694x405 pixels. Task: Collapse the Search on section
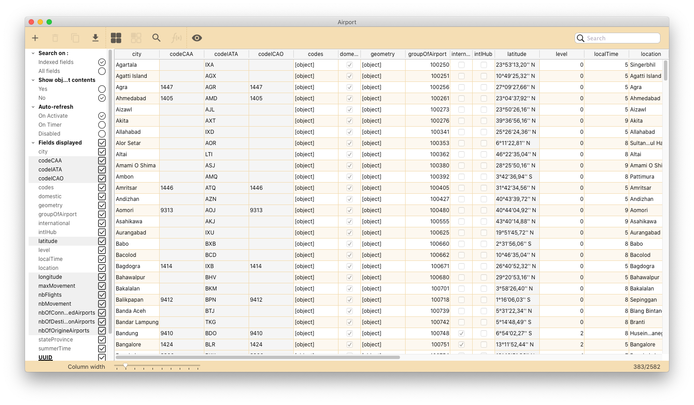(33, 53)
